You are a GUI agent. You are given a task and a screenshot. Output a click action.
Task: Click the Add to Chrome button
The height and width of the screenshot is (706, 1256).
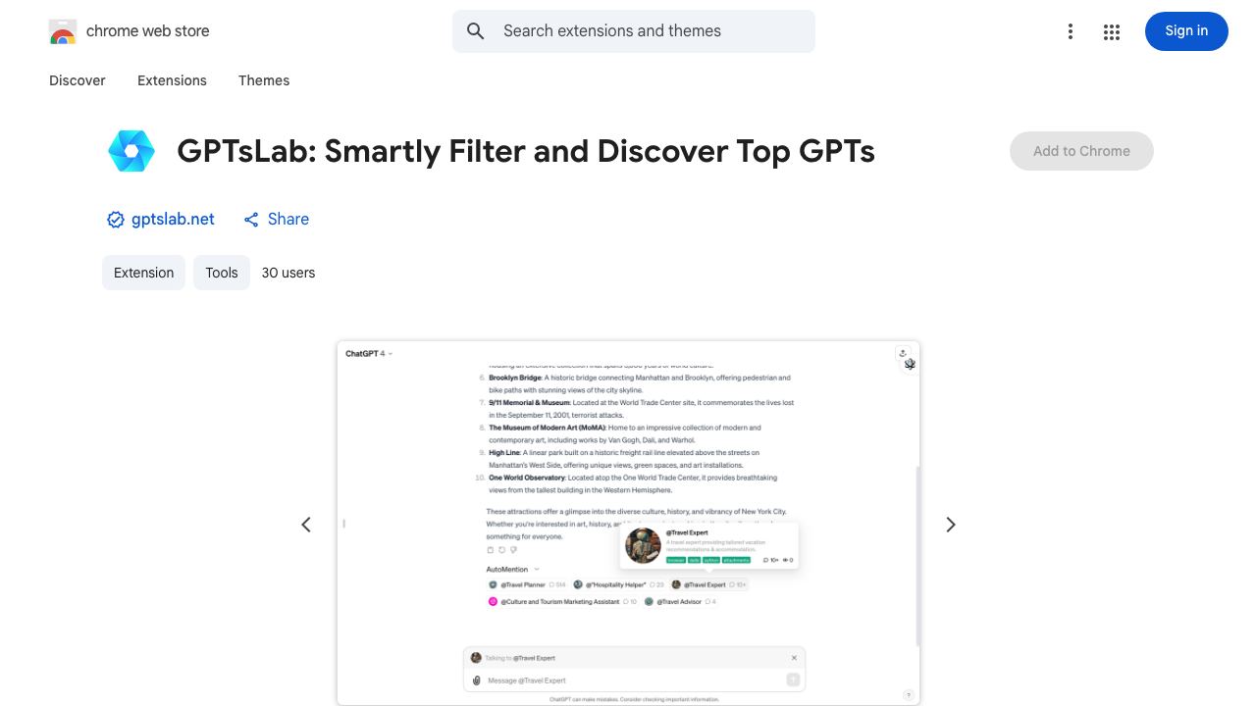coord(1081,151)
